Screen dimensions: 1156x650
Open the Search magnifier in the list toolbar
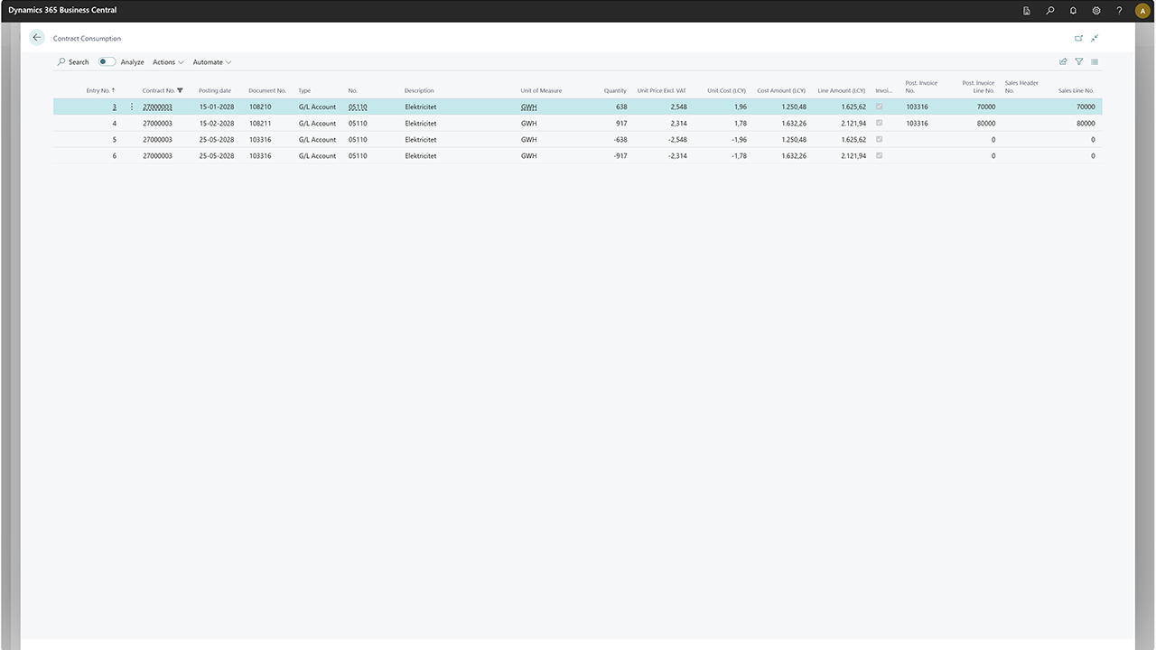[x=61, y=62]
